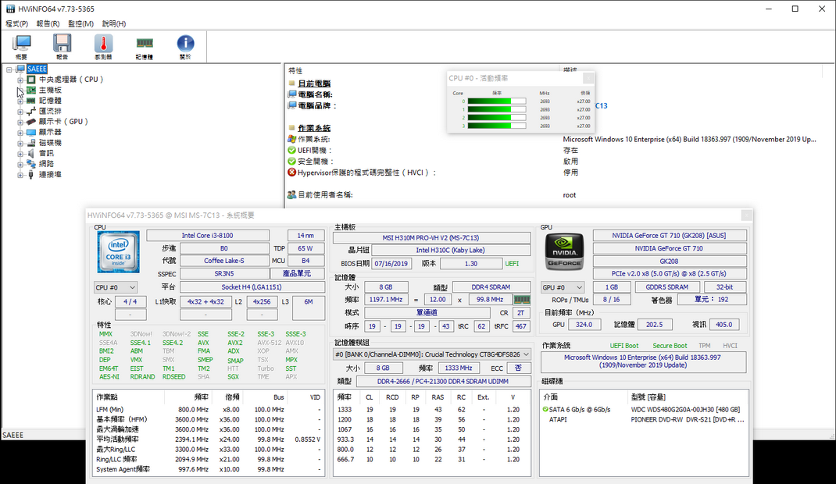Select the 網路 tree item

[x=46, y=164]
